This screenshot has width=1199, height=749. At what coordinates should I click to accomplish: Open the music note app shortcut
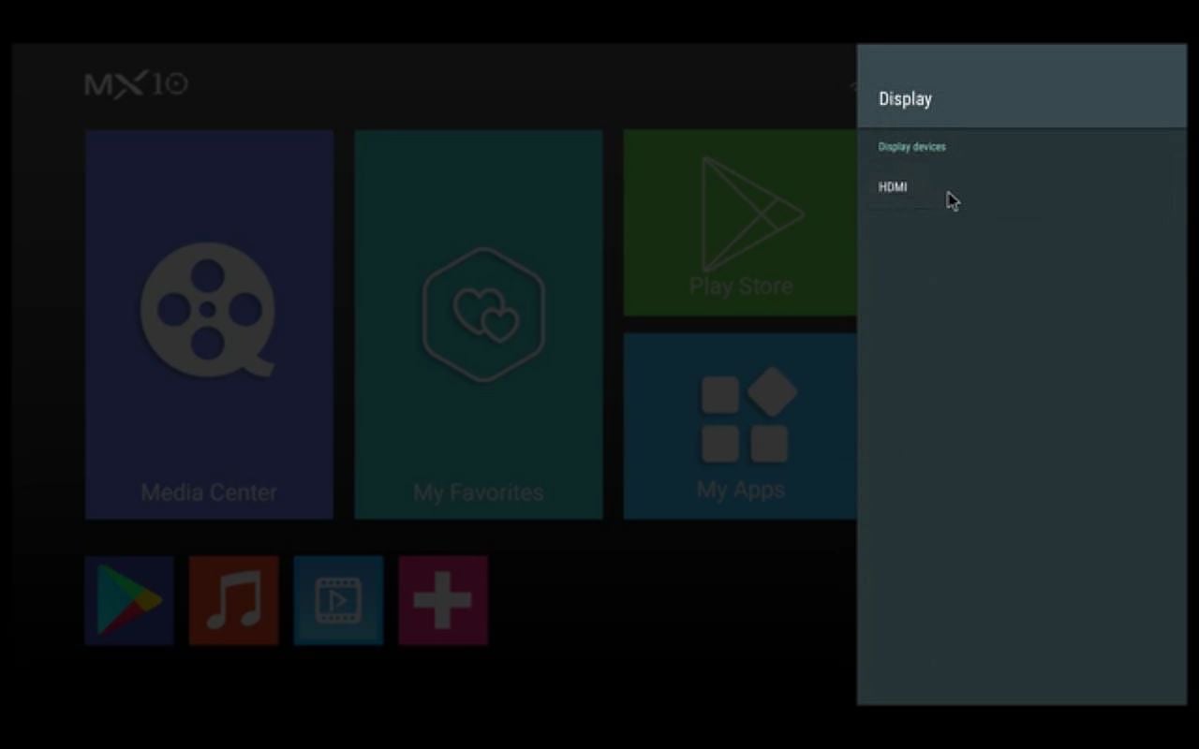[x=234, y=600]
